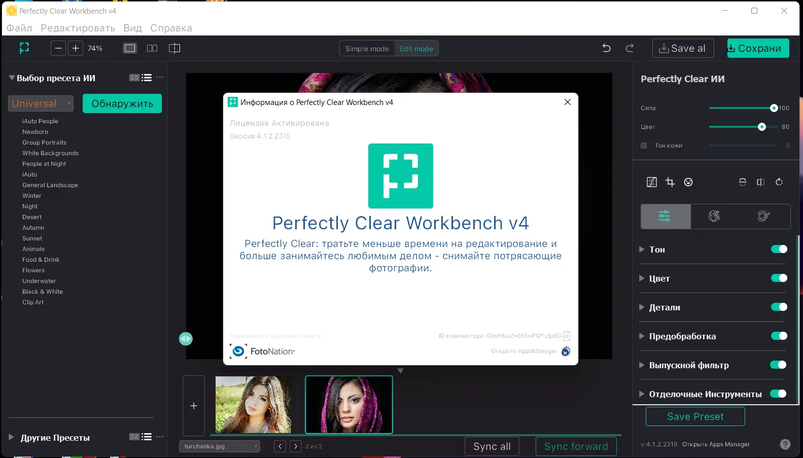Open the curves histogram tool
The height and width of the screenshot is (458, 803).
click(652, 182)
